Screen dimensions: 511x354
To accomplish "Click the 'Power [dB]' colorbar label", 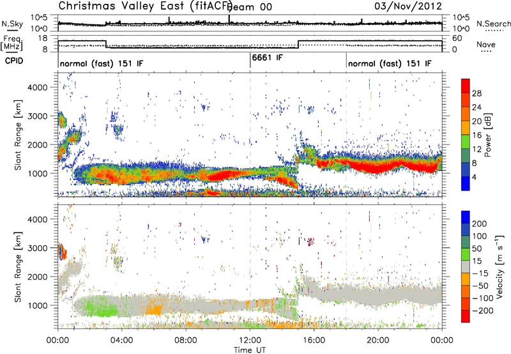I will coord(488,135).
